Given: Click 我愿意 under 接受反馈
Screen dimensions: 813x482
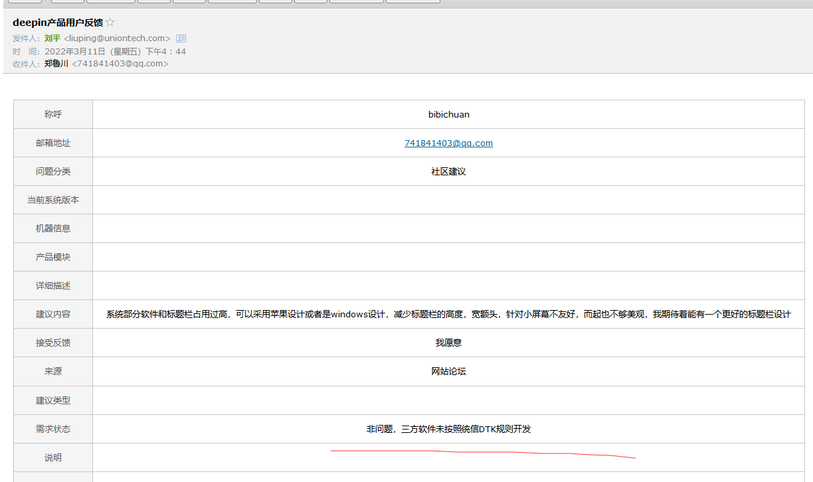Looking at the screenshot, I should [448, 342].
